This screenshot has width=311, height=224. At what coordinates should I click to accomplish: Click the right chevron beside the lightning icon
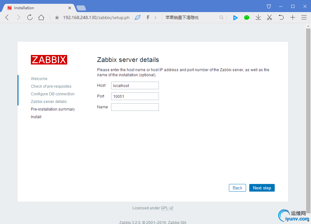pos(155,17)
